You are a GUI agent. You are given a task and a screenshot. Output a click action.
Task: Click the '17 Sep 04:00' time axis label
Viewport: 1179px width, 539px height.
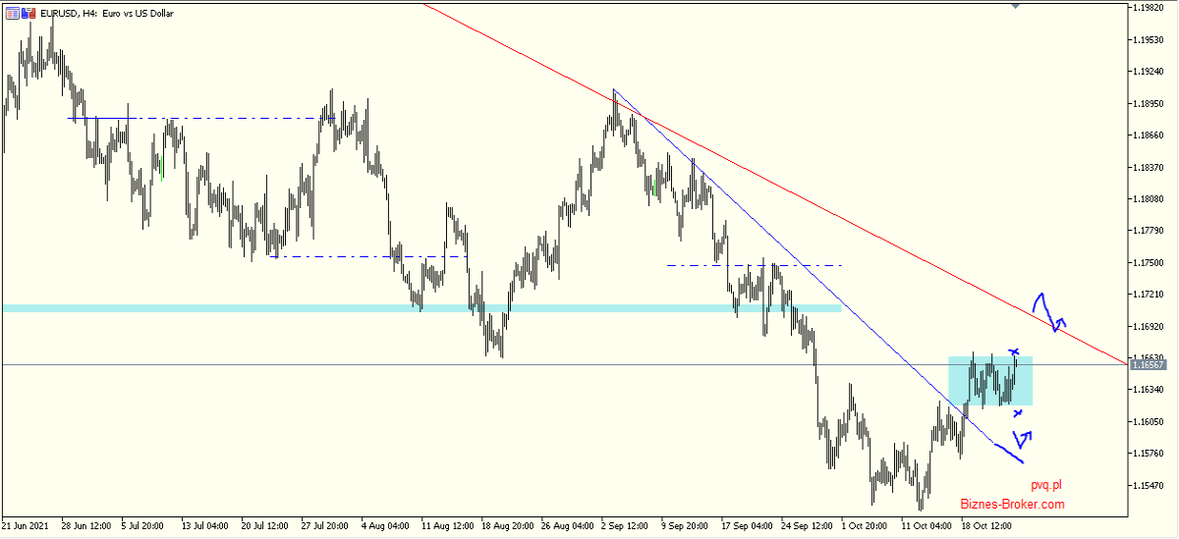pyautogui.click(x=747, y=525)
